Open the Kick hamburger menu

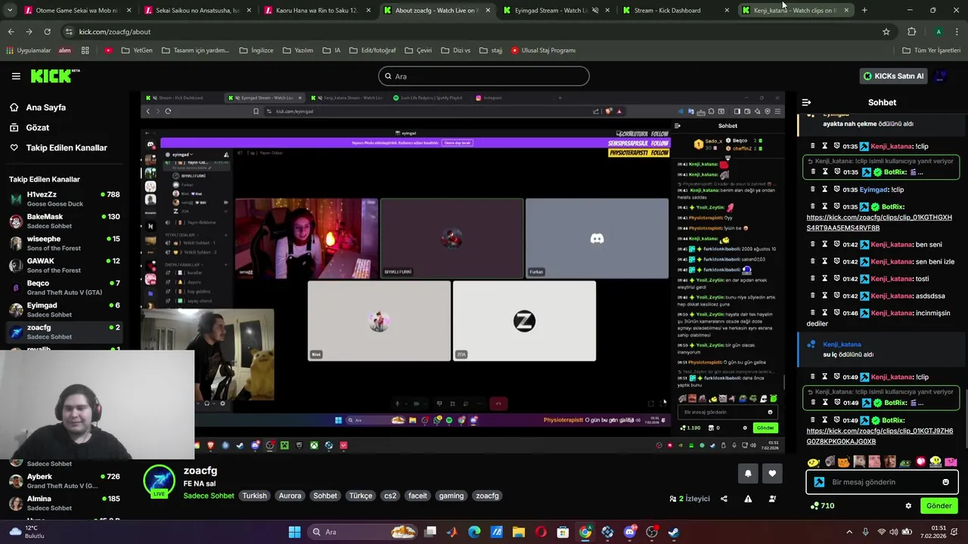tap(16, 76)
